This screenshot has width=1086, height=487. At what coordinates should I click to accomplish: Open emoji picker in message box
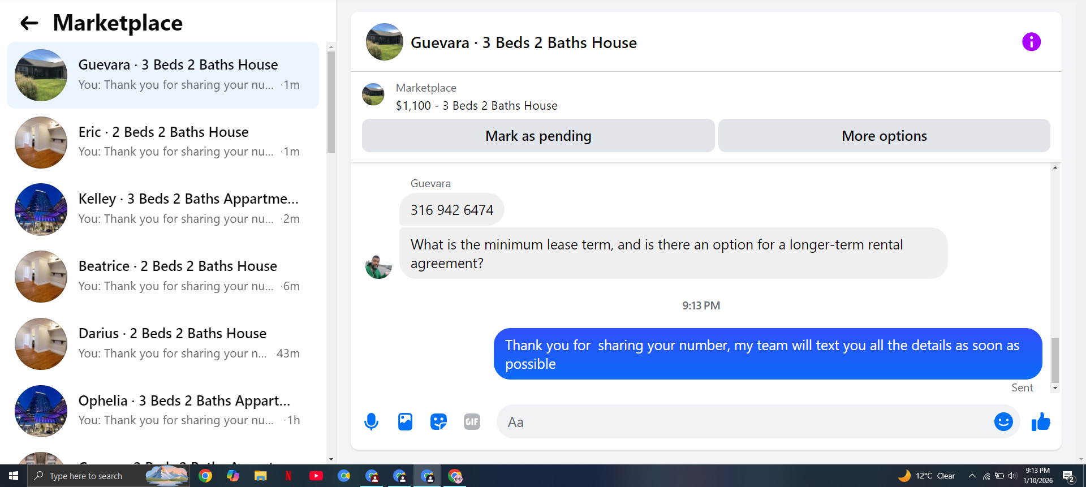click(x=1003, y=421)
